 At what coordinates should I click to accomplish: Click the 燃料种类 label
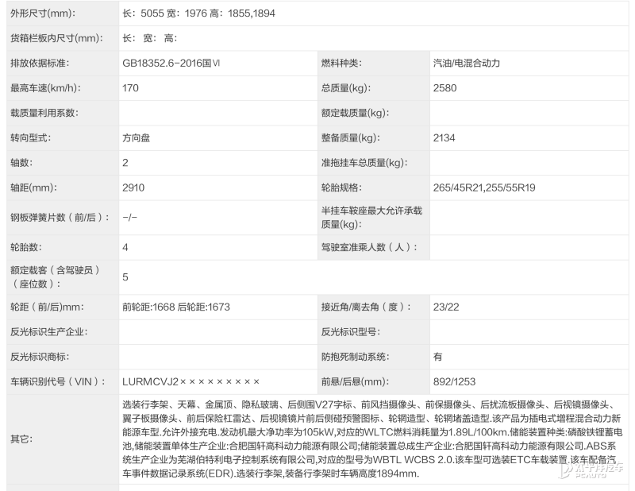point(341,64)
